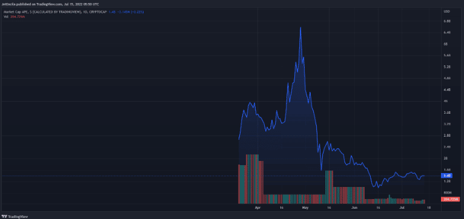Click the Jul label on the time axis
464x219 pixels.
(402, 208)
